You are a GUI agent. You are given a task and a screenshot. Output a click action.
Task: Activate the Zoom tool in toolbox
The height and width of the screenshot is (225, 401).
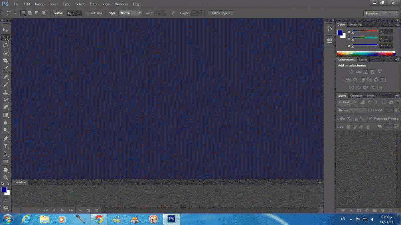(6, 177)
